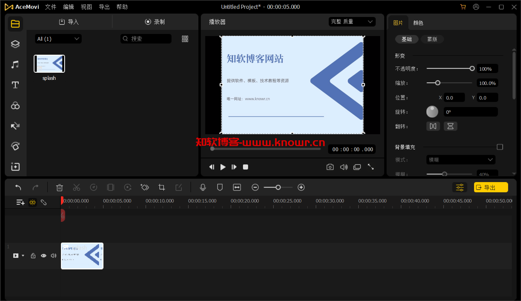The width and height of the screenshot is (521, 301).
Task: Click the yellow 导出 export button
Action: coord(491,187)
